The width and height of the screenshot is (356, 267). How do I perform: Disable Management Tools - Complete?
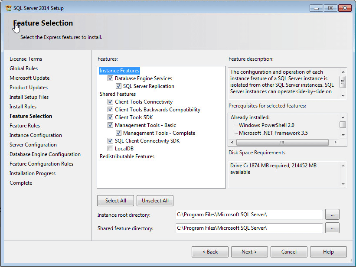click(118, 133)
